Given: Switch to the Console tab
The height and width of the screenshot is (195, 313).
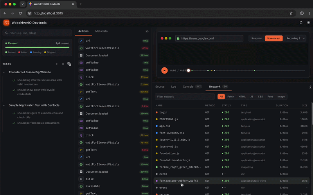Looking at the screenshot, I should click(192, 87).
